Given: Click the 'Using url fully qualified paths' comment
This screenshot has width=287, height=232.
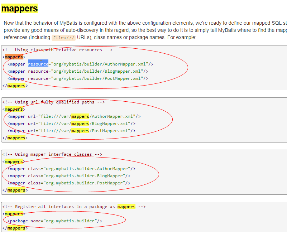Looking at the screenshot, I should tap(53, 102).
